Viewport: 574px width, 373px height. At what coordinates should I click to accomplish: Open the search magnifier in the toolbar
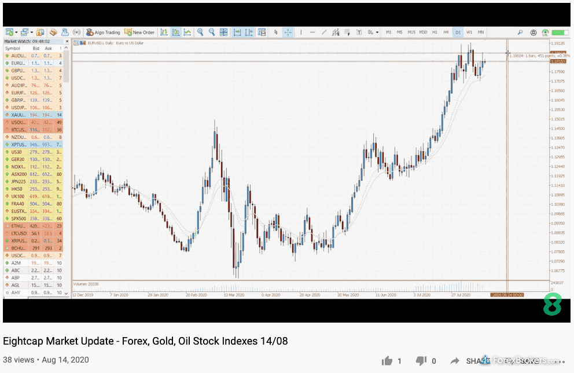tap(520, 32)
